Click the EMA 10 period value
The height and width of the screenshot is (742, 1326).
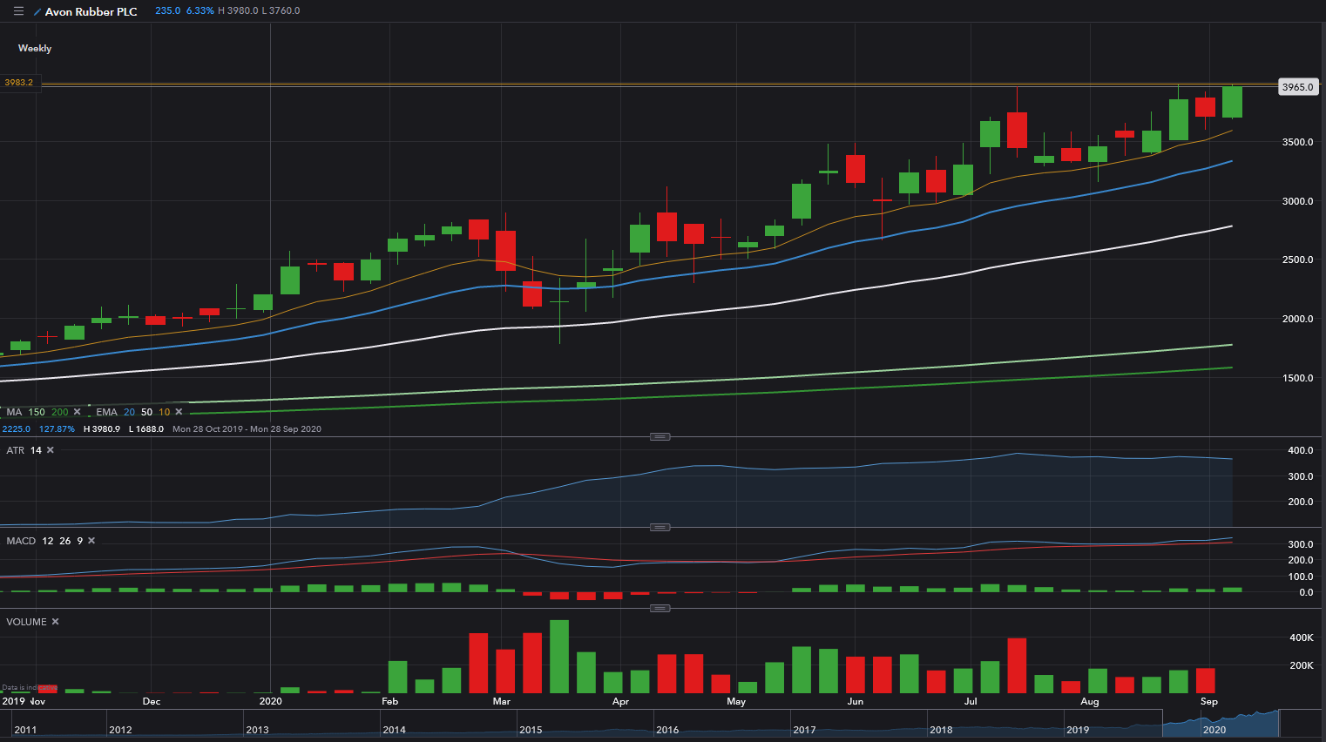click(x=165, y=412)
